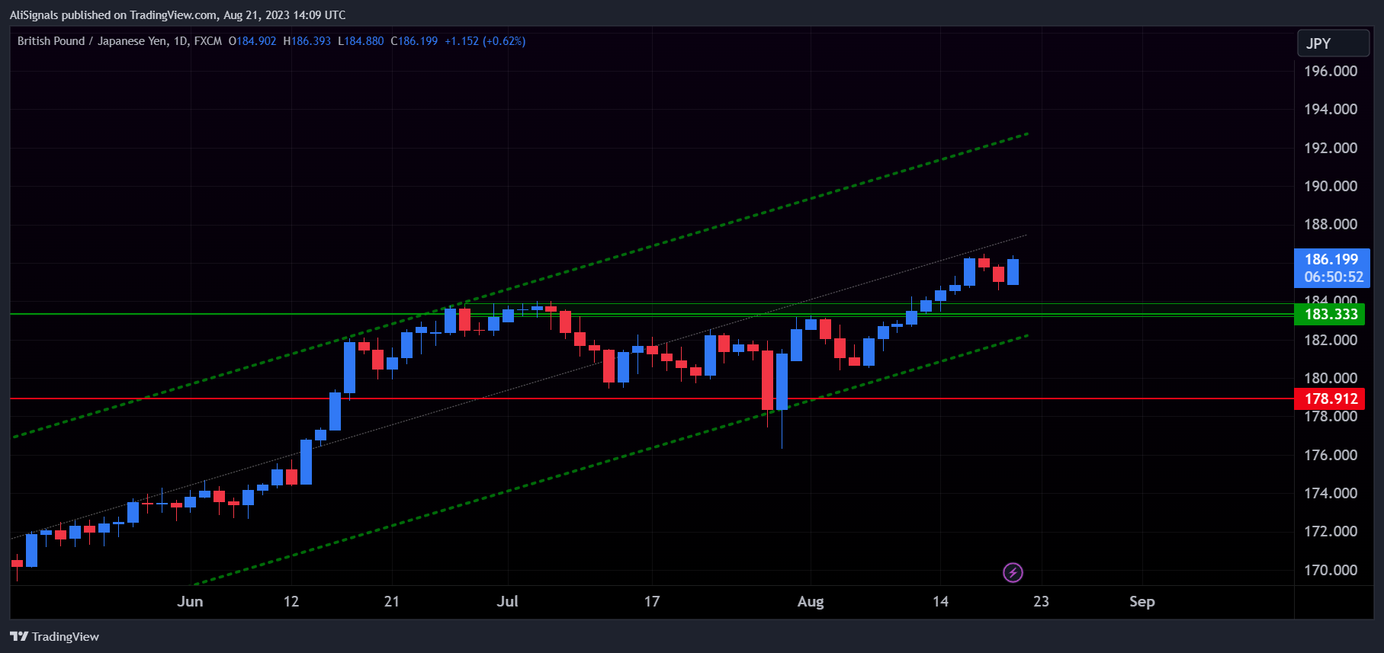Screen dimensions: 1384x653
Task: Click the purple lightning bolt event icon
Action: click(x=1013, y=572)
